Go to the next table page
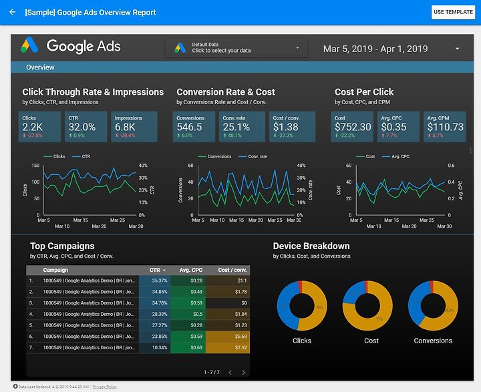 [x=244, y=373]
